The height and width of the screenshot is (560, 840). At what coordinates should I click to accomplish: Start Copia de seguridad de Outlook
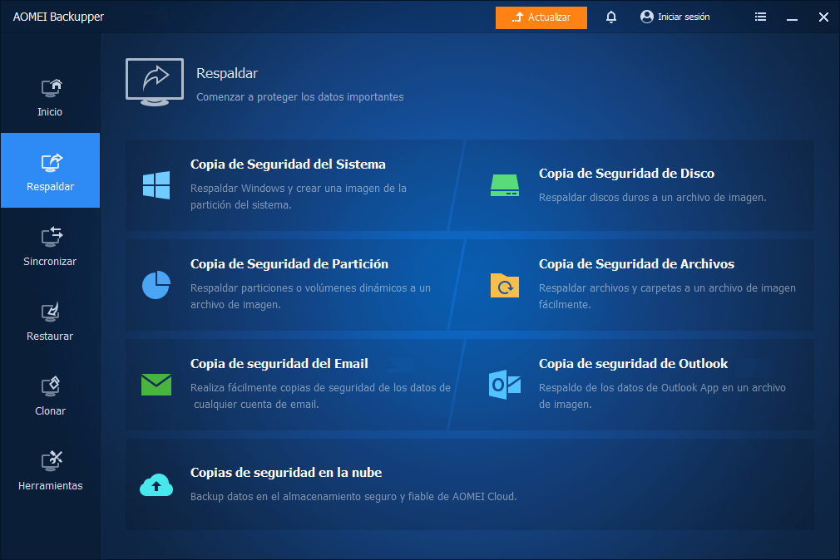pos(633,364)
